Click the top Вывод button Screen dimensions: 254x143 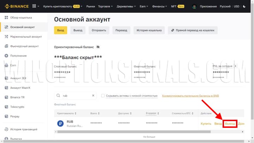pos(78,30)
